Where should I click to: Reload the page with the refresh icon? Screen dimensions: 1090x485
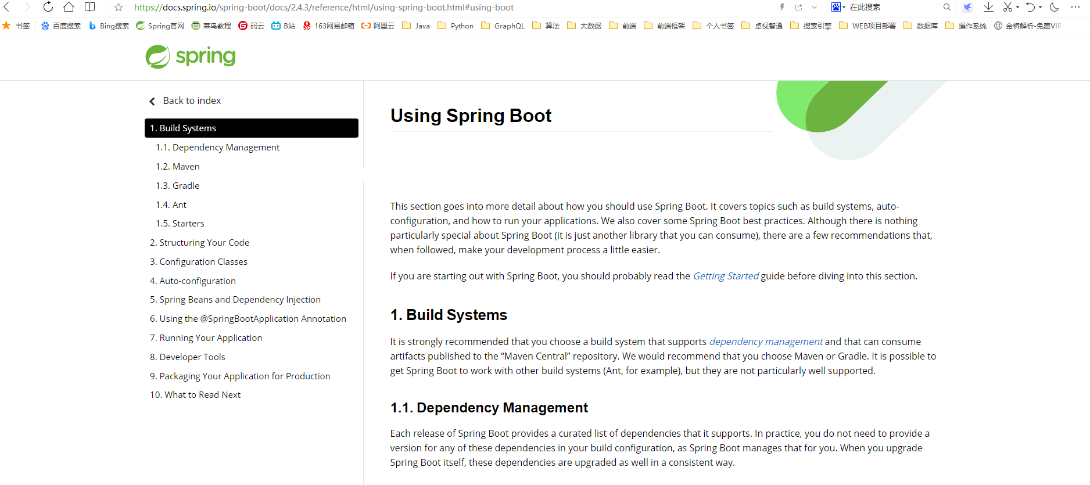click(48, 7)
